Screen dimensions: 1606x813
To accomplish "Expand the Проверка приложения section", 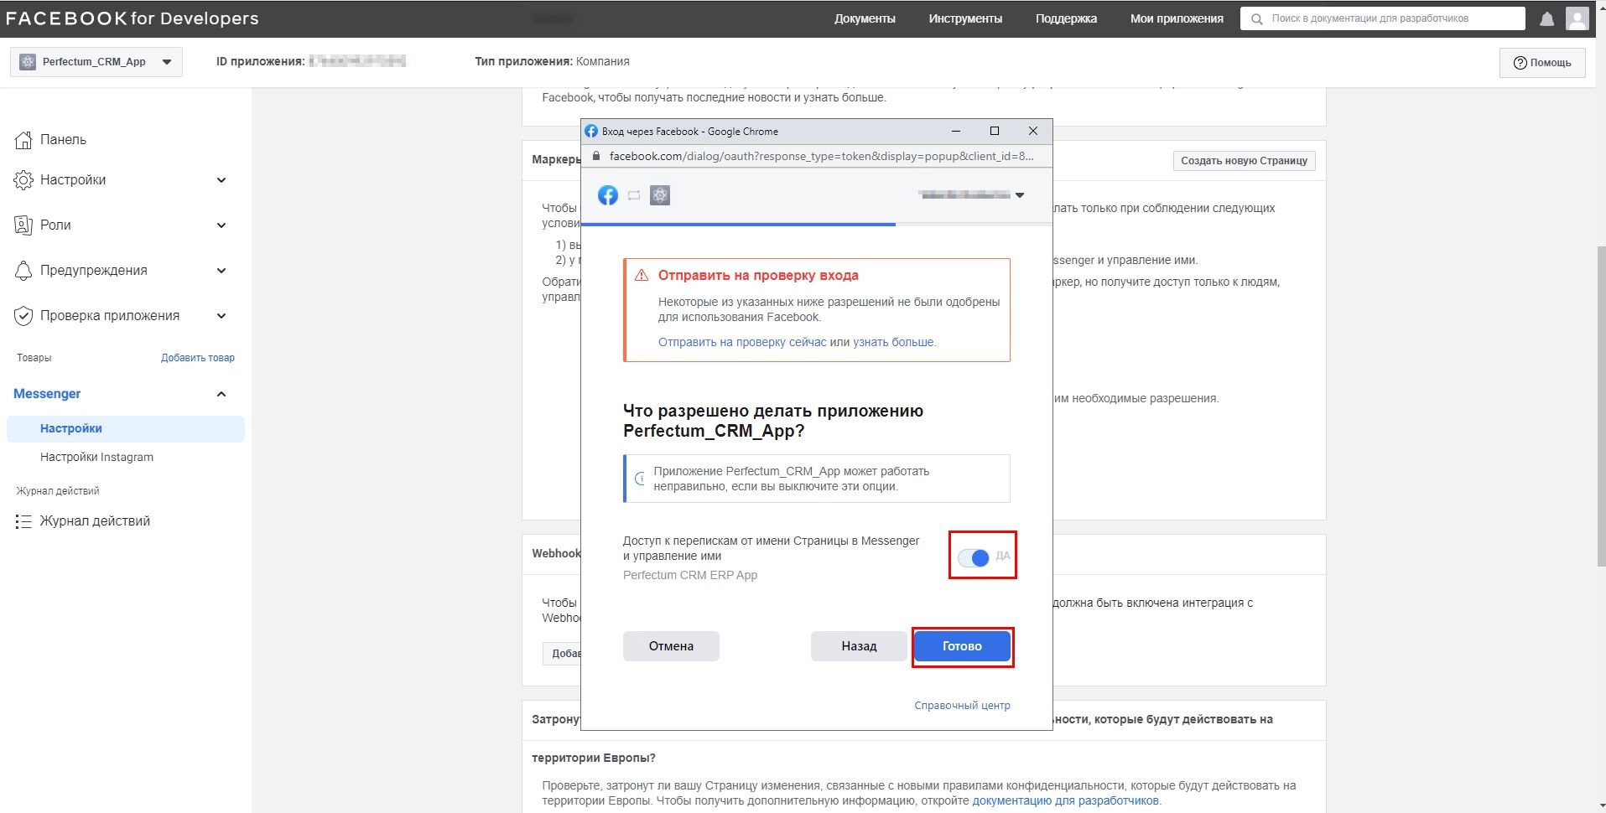I will click(221, 316).
